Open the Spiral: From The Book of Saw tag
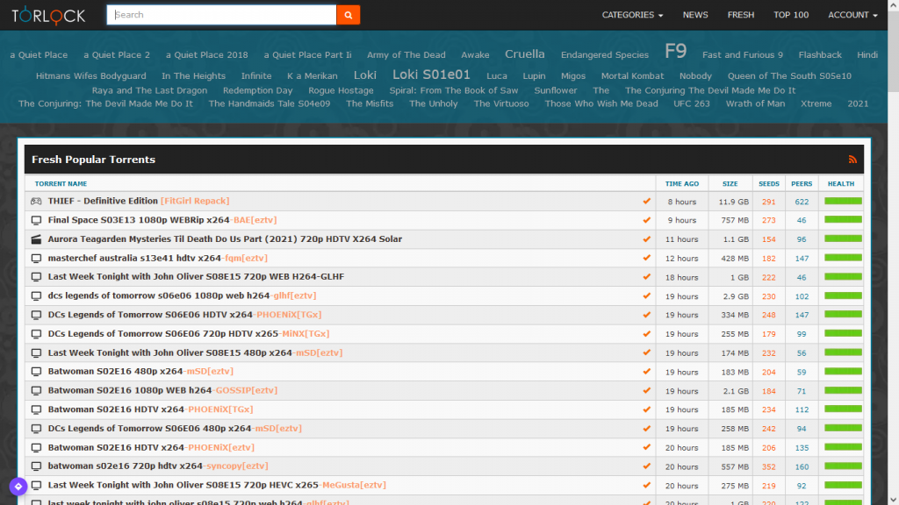This screenshot has height=505, width=899. pyautogui.click(x=454, y=90)
